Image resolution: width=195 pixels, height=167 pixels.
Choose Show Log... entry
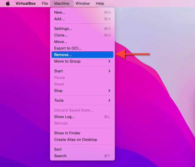tap(82, 117)
